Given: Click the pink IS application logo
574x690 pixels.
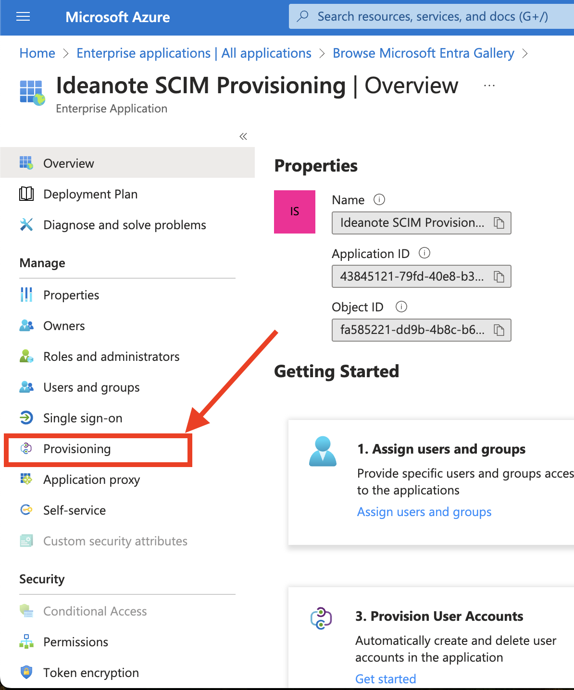Looking at the screenshot, I should click(295, 212).
